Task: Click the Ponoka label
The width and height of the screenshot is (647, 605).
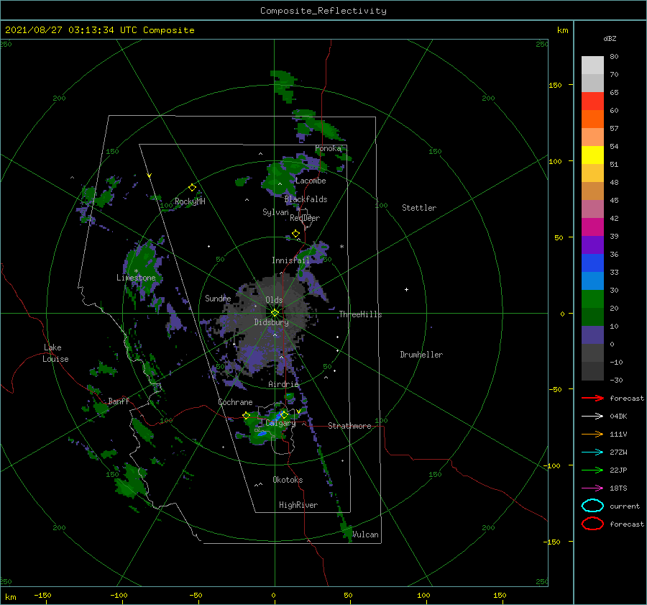Action: tap(328, 148)
